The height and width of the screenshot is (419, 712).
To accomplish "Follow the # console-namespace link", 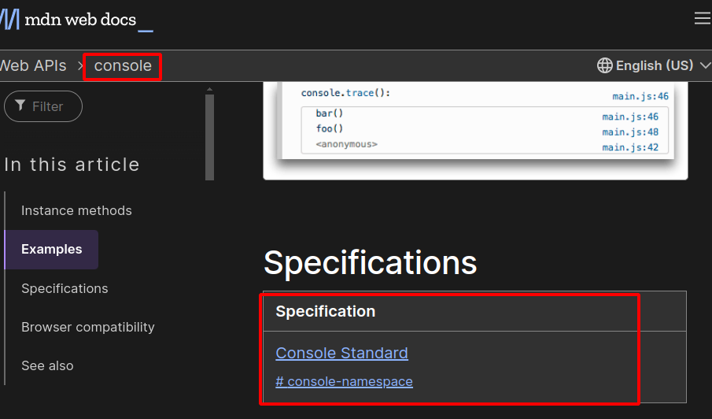I will (x=344, y=381).
